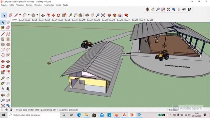
Task: Open the Ferramentas menu
Action: tap(49, 5)
